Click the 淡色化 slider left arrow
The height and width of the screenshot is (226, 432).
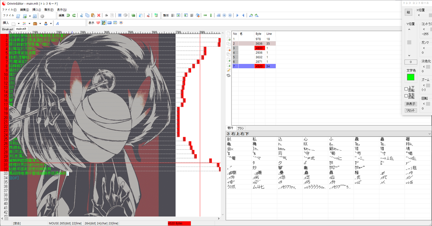pyautogui.click(x=424, y=67)
